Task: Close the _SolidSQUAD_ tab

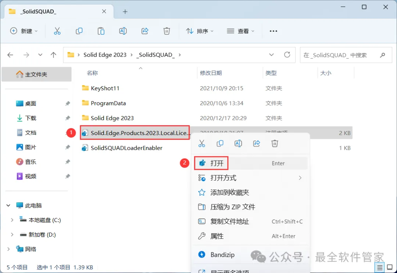Action: 104,11
